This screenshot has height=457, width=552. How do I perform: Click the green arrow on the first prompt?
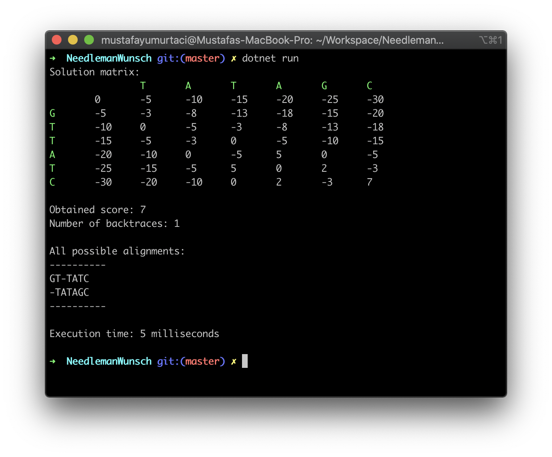tap(53, 58)
